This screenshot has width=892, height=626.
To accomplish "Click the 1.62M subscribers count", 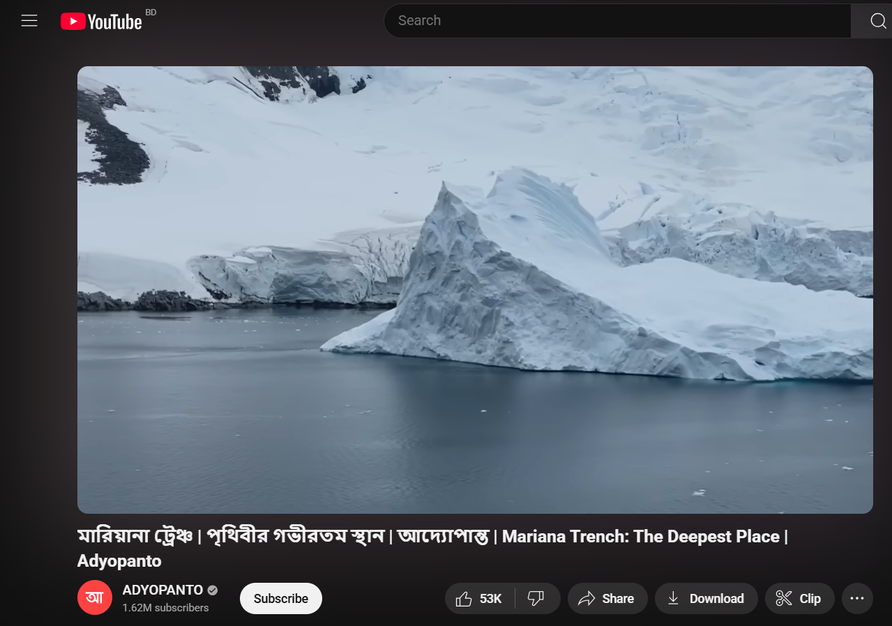I will coord(165,608).
